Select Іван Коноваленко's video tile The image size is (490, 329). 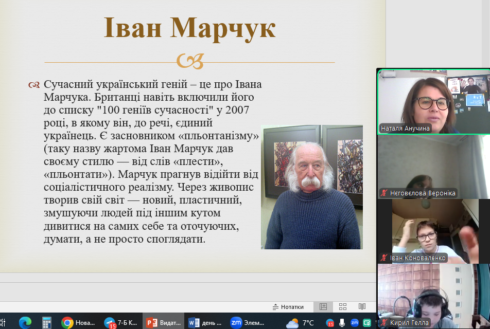[434, 231]
